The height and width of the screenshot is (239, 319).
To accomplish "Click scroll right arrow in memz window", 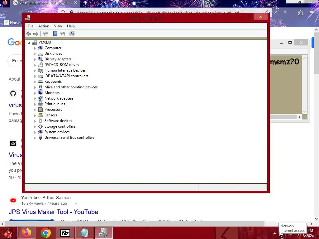I will pos(299,117).
